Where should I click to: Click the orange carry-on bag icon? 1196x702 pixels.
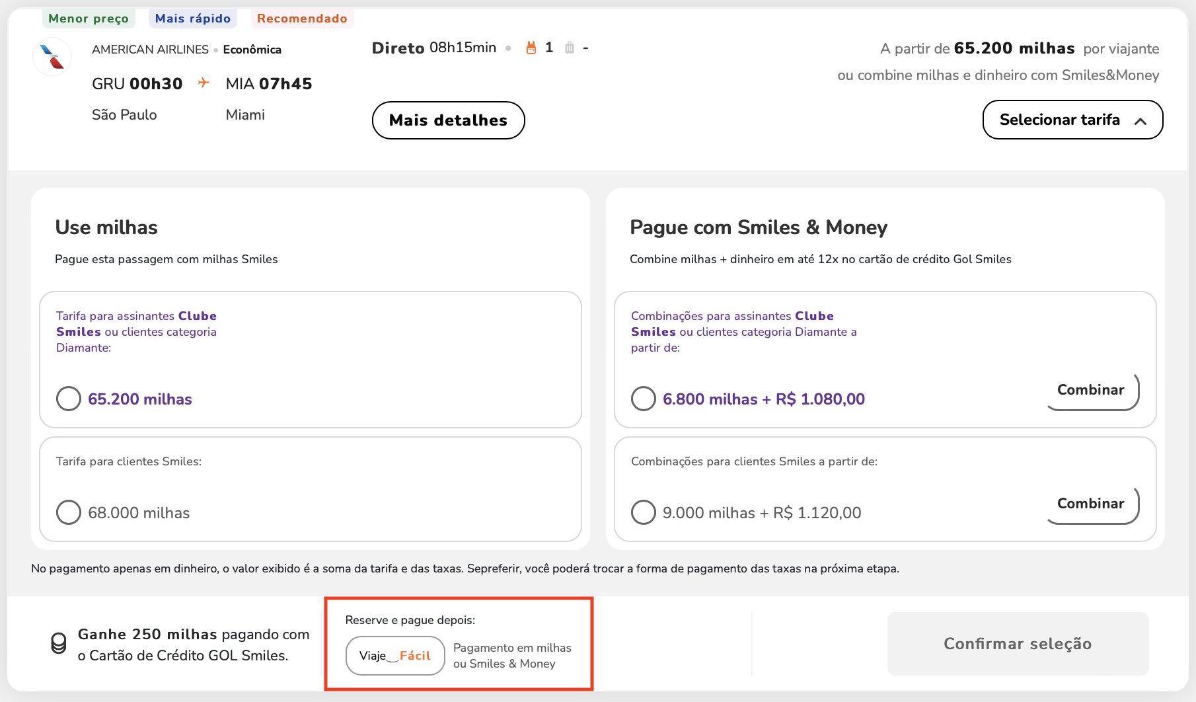coord(531,48)
